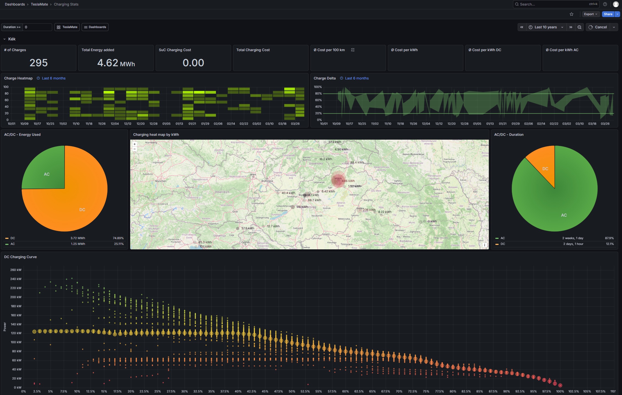Open the help question mark menu
The height and width of the screenshot is (395, 622).
coord(605,4)
